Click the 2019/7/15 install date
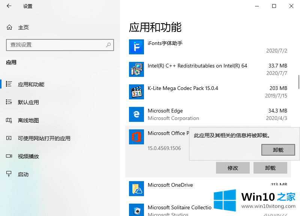The image size is (300, 216). (x=276, y=96)
